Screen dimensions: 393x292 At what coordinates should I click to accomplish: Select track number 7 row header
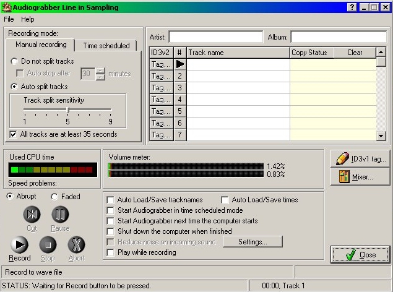pyautogui.click(x=180, y=135)
